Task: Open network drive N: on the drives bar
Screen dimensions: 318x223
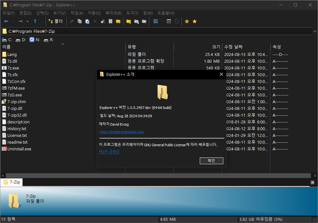Action: (x=35, y=40)
